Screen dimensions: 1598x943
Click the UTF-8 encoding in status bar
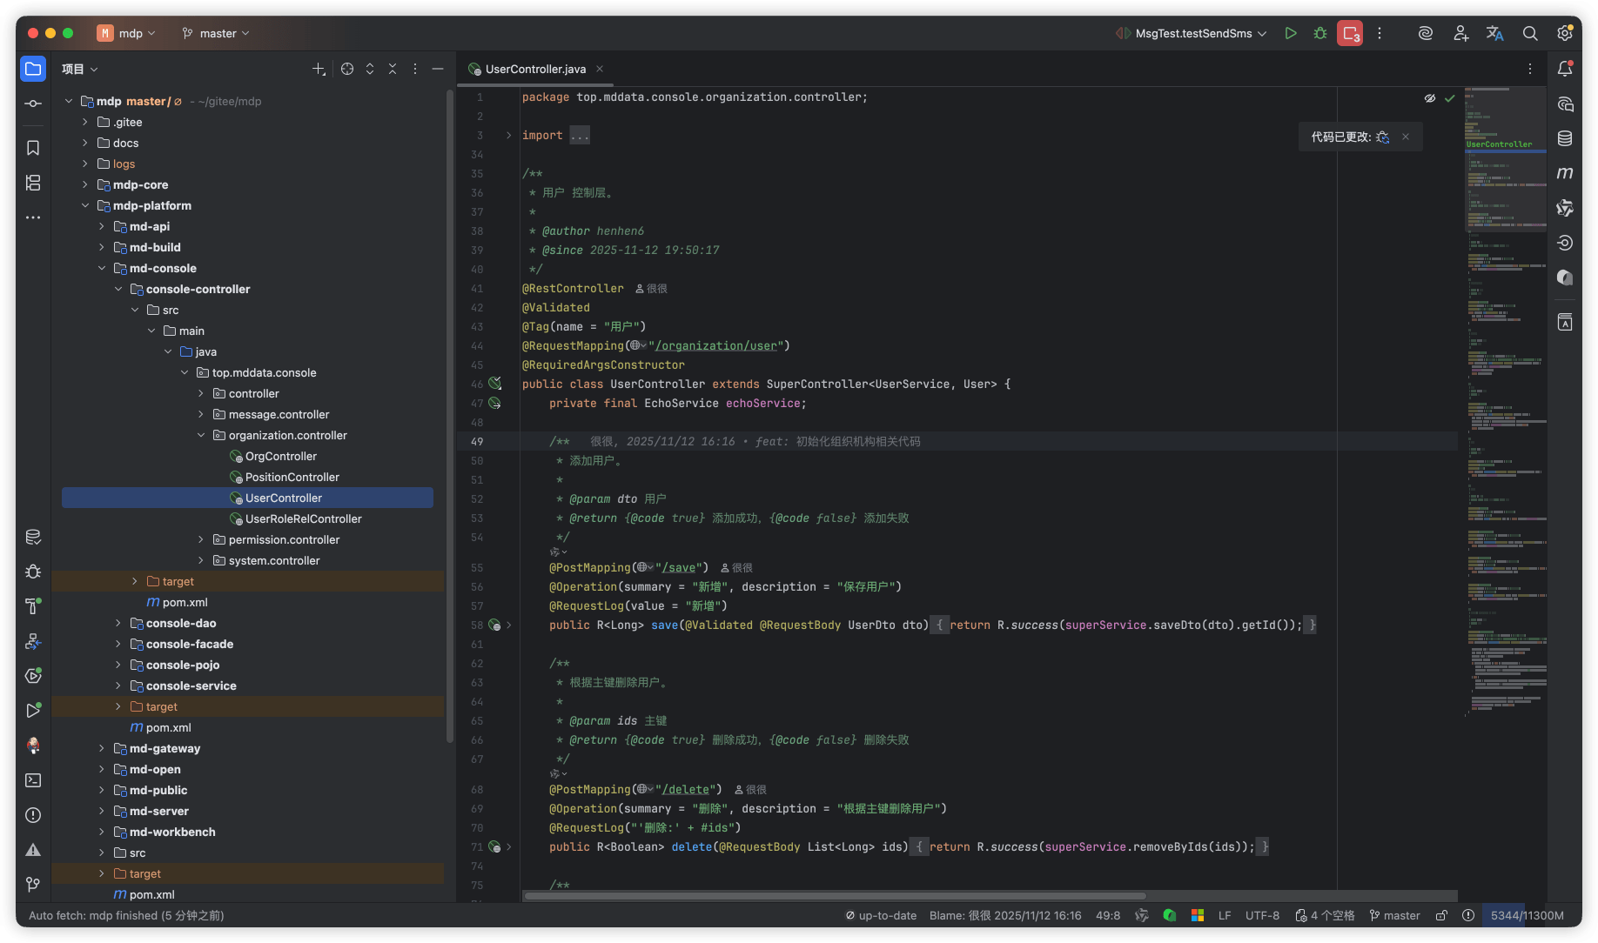(x=1262, y=915)
